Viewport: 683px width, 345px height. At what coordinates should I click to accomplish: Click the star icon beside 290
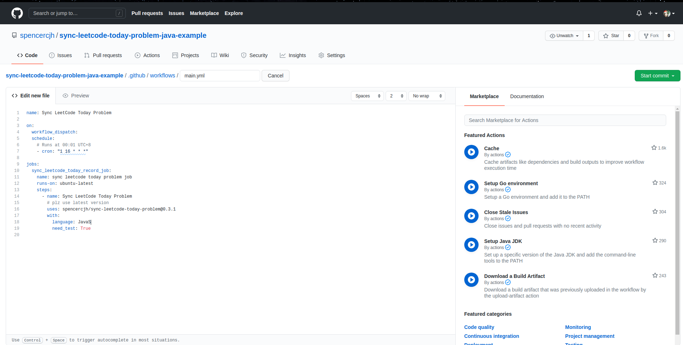(655, 240)
